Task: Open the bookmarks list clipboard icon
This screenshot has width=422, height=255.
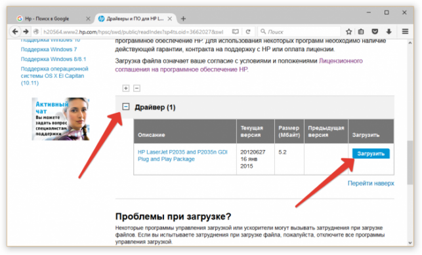Action: tap(361, 31)
